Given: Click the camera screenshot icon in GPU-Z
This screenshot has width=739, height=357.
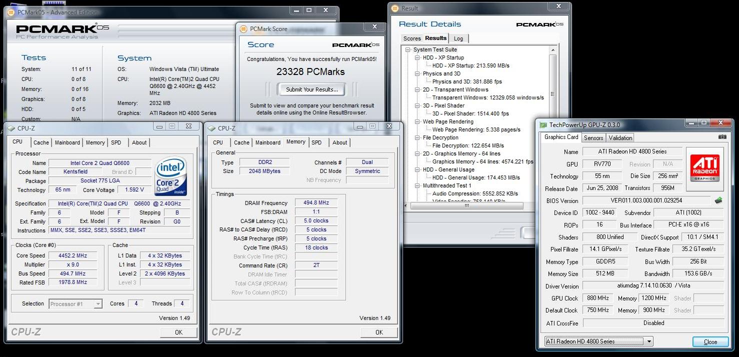Looking at the screenshot, I should click(722, 137).
